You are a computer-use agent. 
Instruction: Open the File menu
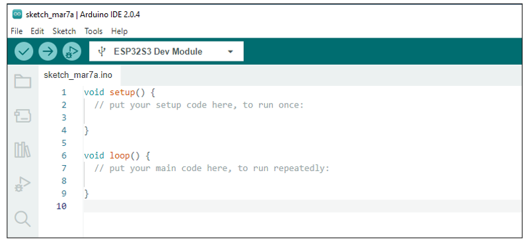click(x=17, y=32)
